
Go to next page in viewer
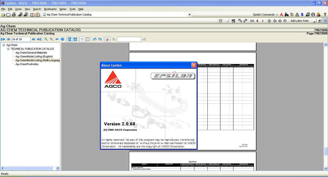(34, 39)
